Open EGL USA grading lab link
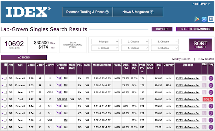215x131 pixels. click(62, 99)
